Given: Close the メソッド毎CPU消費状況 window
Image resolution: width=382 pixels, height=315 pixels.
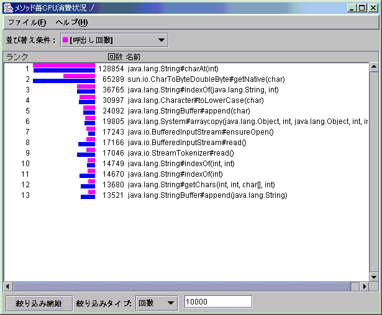Looking at the screenshot, I should point(373,8).
